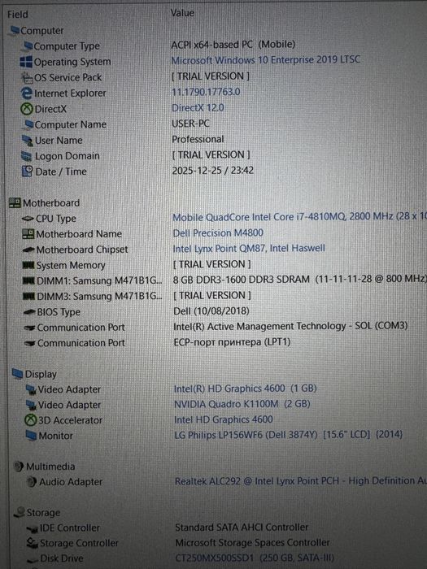Click the System Memory module icon
This screenshot has width=427, height=569.
point(28,266)
